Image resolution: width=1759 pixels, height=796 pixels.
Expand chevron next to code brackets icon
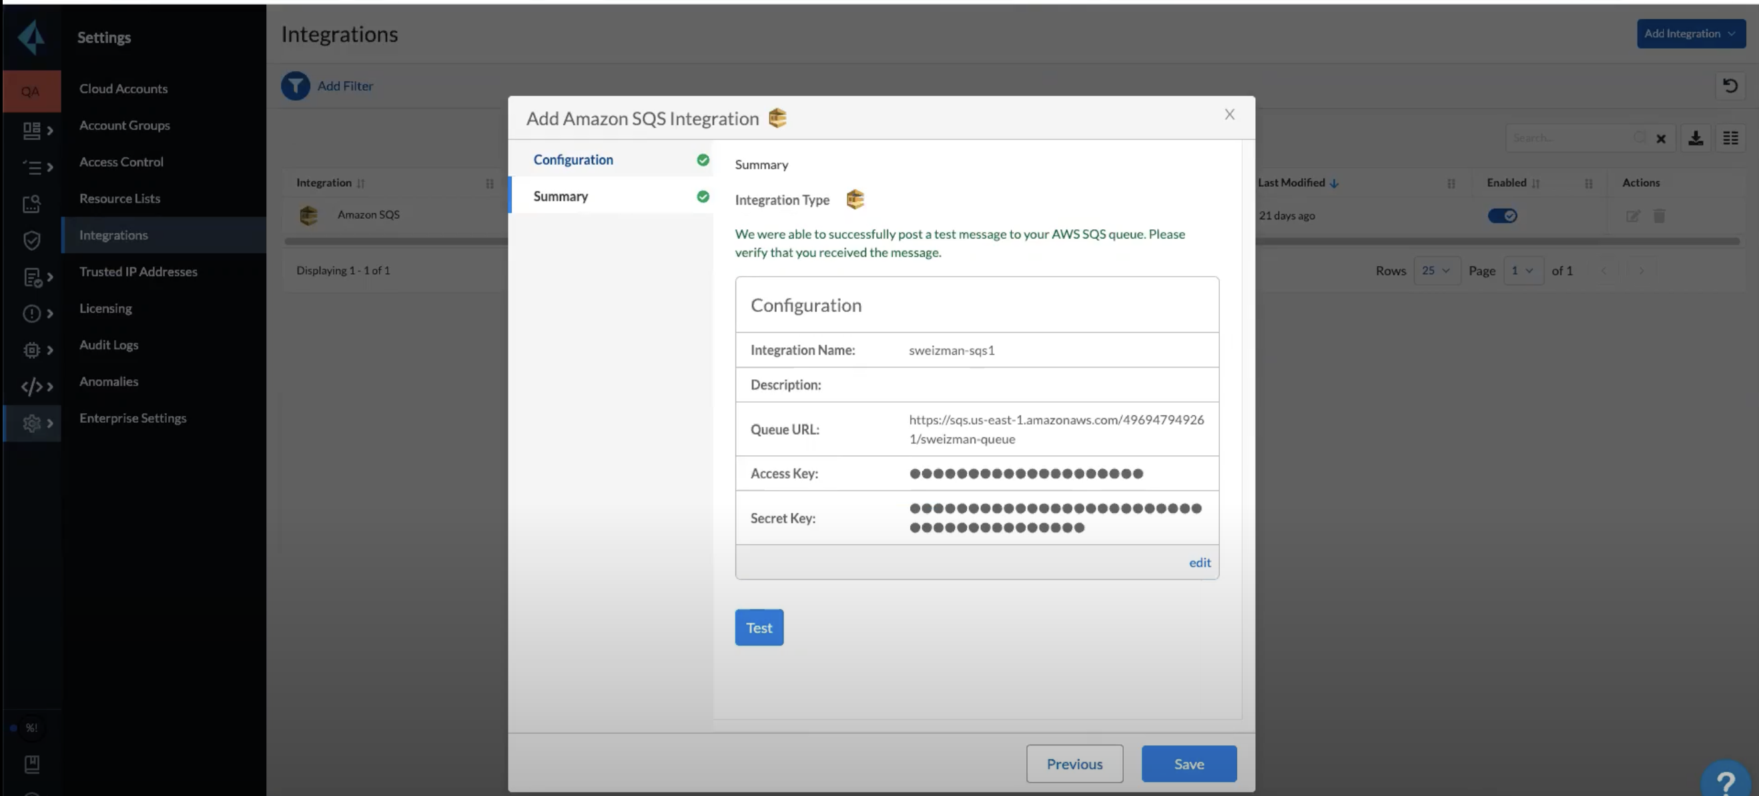[49, 387]
